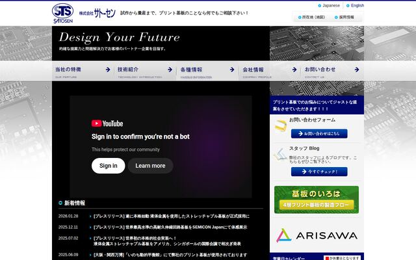Click arrow icon beside 当社の特徴
This screenshot has width=416, height=260.
[108, 70]
